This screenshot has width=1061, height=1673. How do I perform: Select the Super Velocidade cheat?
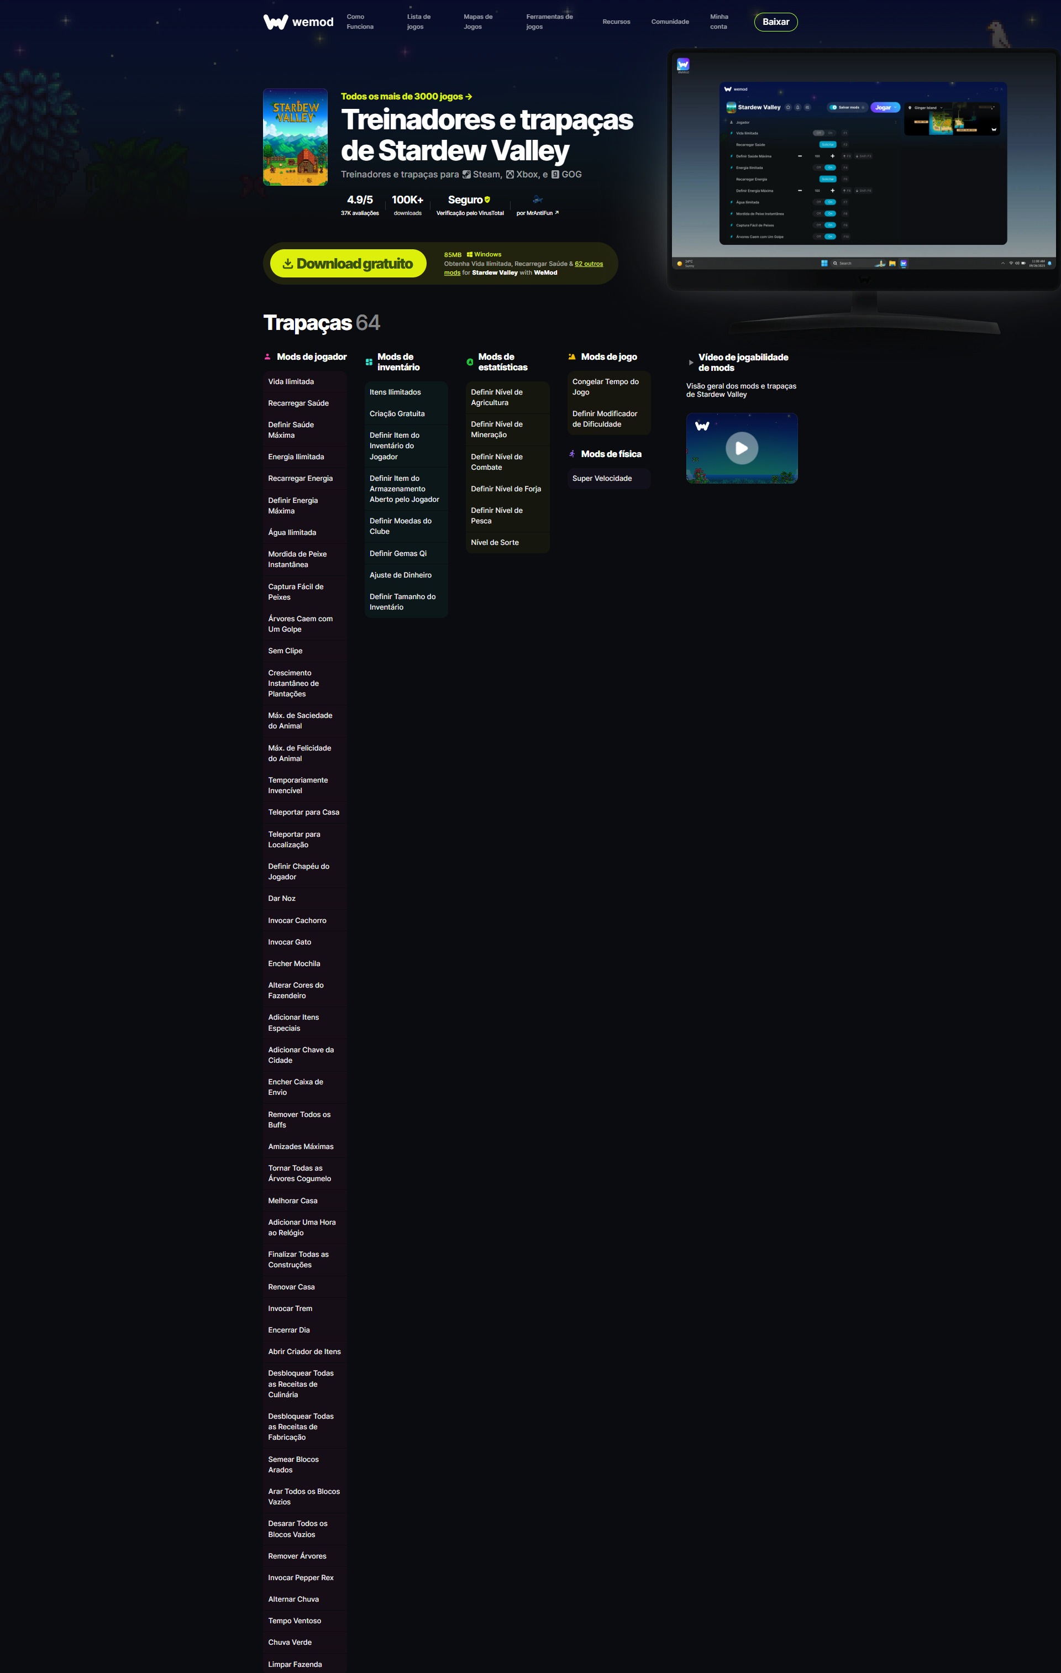click(x=610, y=479)
